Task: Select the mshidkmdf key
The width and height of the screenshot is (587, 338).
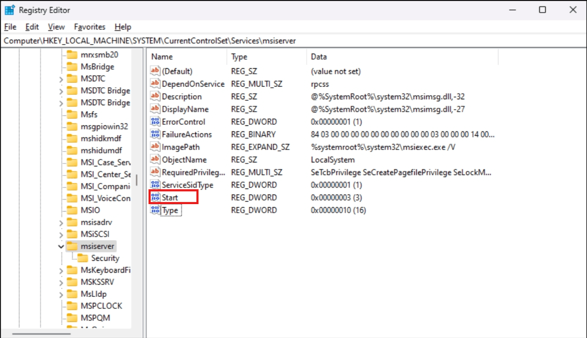Action: click(x=101, y=138)
